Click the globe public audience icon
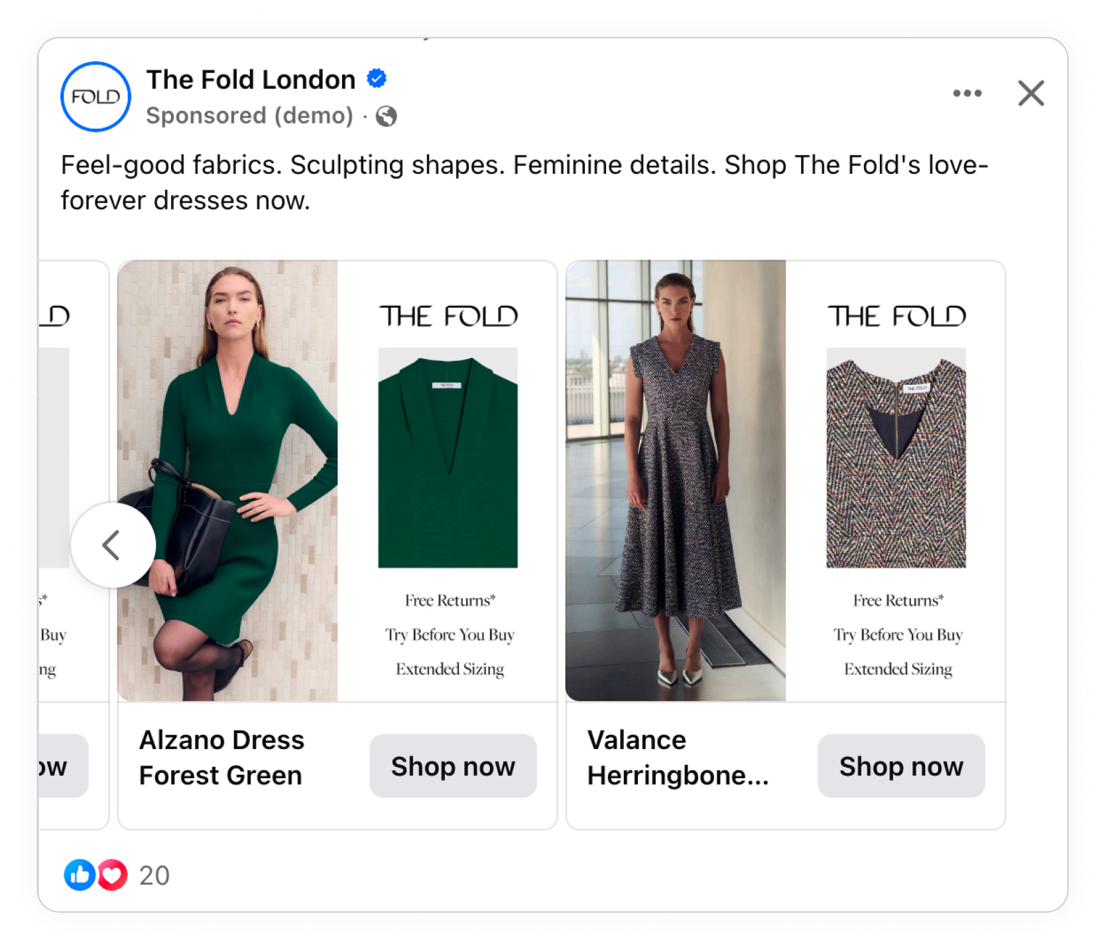 [x=387, y=117]
